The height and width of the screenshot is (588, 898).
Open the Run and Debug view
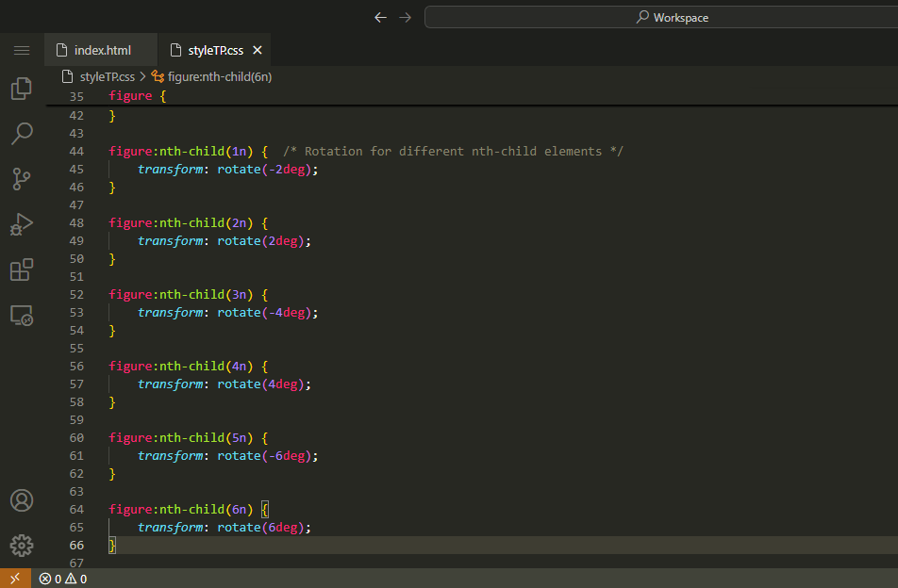(21, 224)
